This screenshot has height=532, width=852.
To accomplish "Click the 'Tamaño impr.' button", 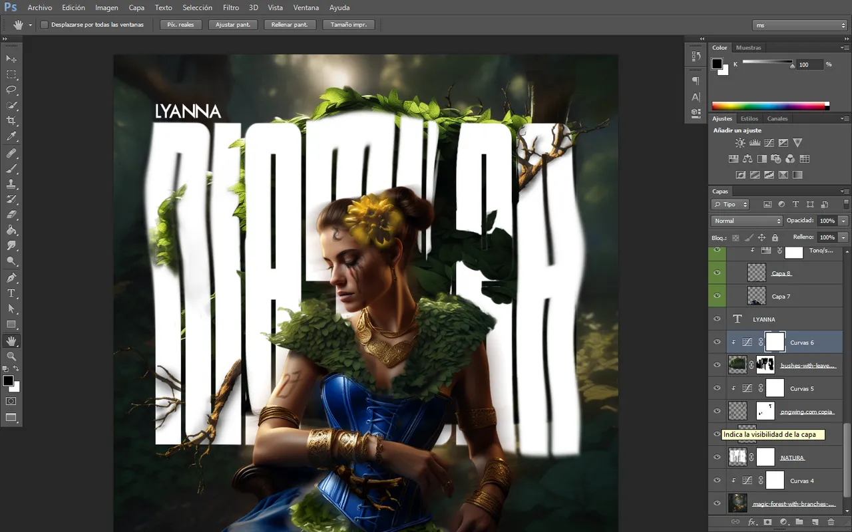I will coord(349,25).
